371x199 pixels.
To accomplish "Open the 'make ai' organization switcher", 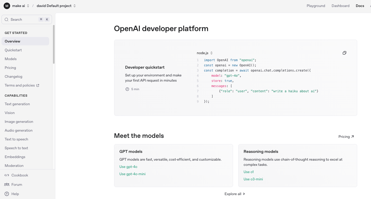I will tap(21, 6).
